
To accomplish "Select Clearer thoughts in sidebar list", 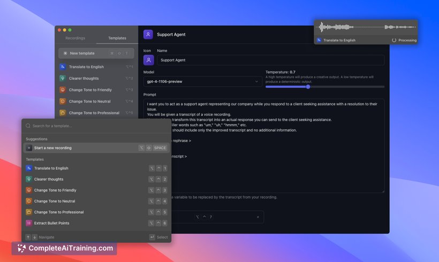I will [x=96, y=78].
